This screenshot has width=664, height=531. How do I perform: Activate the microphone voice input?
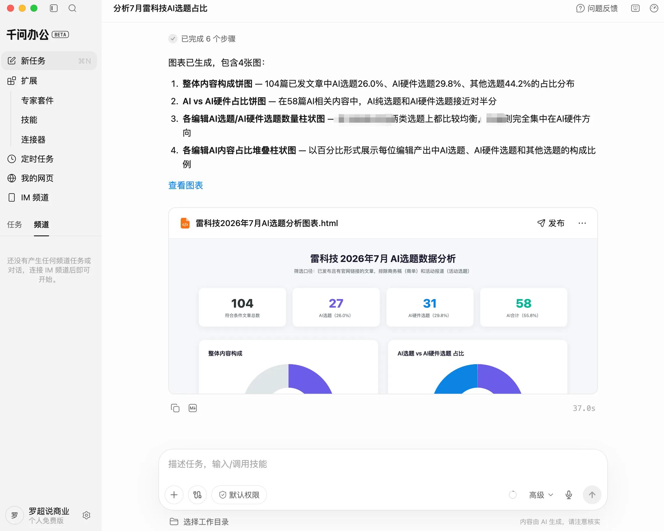click(569, 495)
